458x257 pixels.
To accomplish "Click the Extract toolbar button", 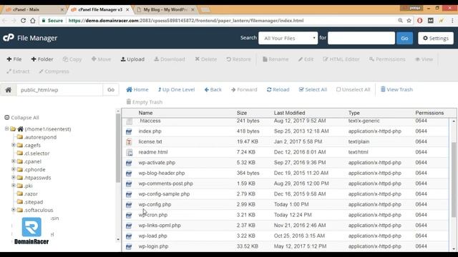I will [18, 71].
